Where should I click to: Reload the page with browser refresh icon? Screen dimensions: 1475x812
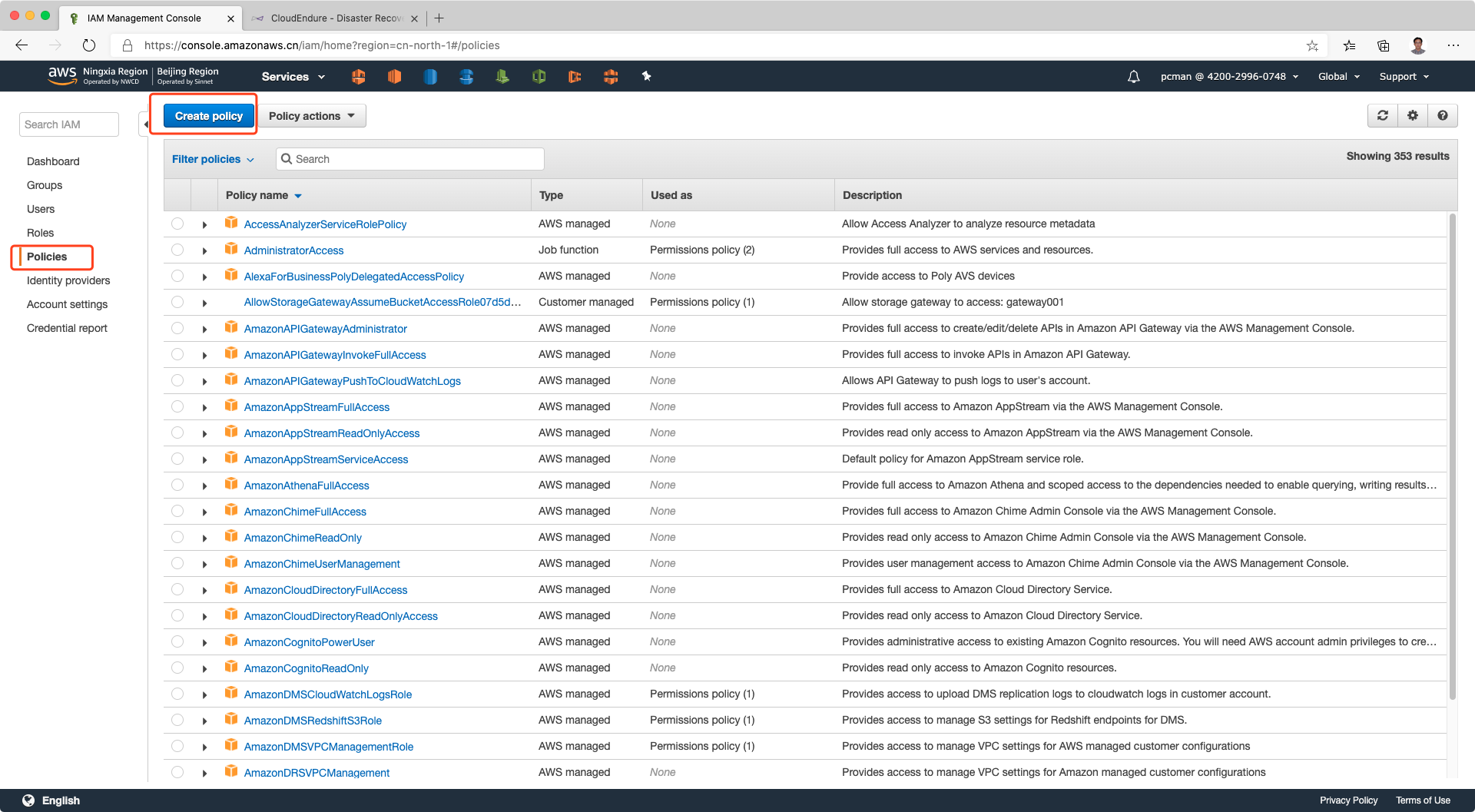(89, 45)
